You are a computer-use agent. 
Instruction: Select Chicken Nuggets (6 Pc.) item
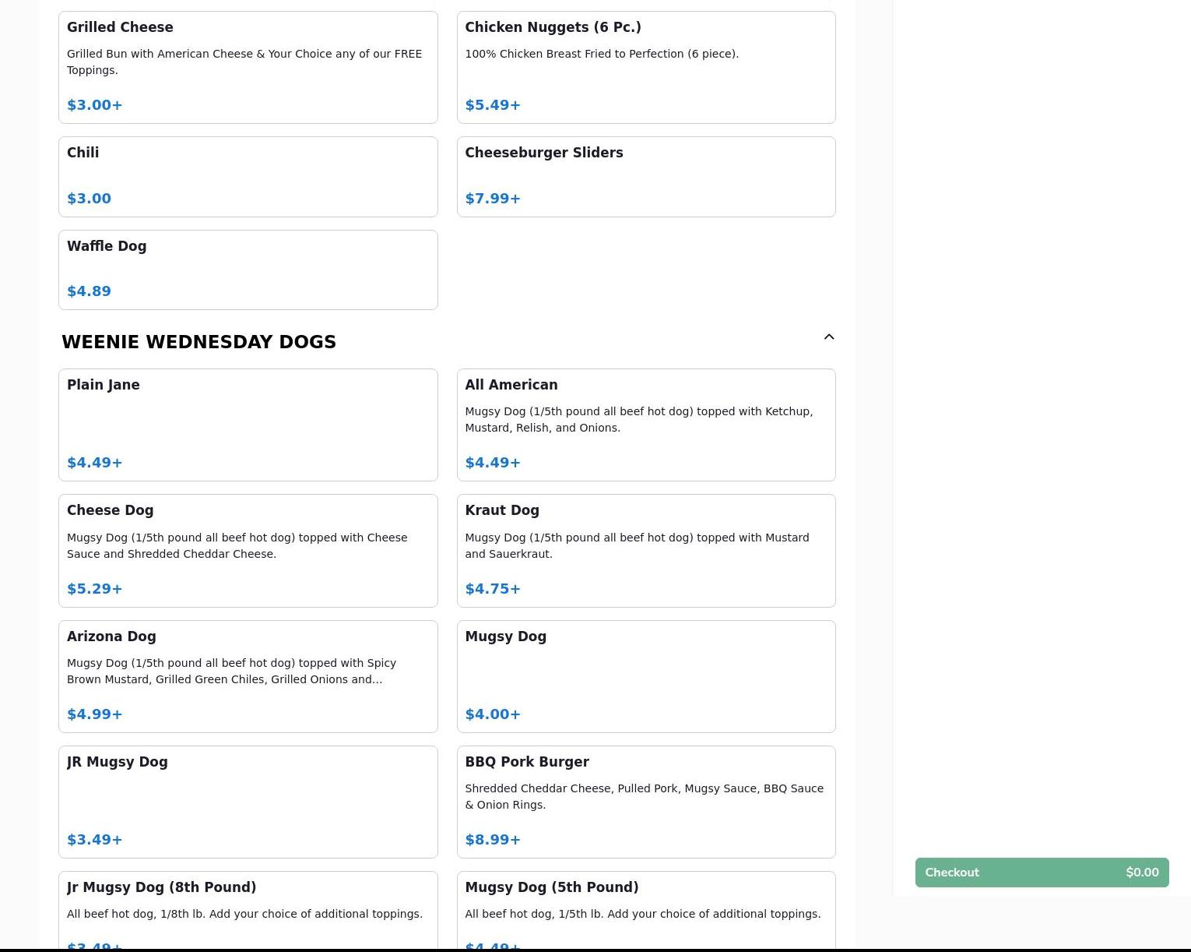pos(645,67)
